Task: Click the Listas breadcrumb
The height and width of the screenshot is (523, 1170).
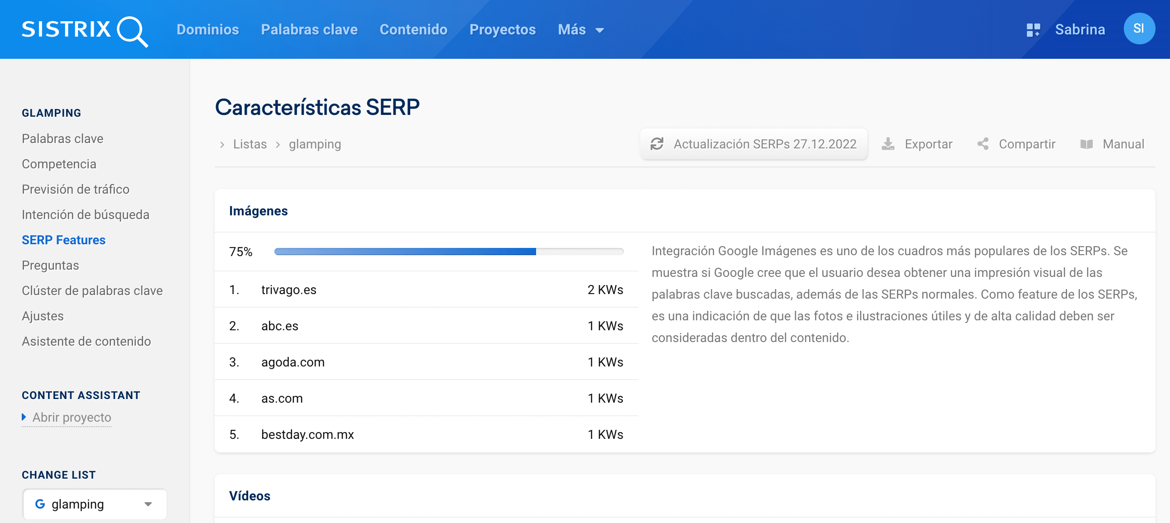Action: pos(250,144)
